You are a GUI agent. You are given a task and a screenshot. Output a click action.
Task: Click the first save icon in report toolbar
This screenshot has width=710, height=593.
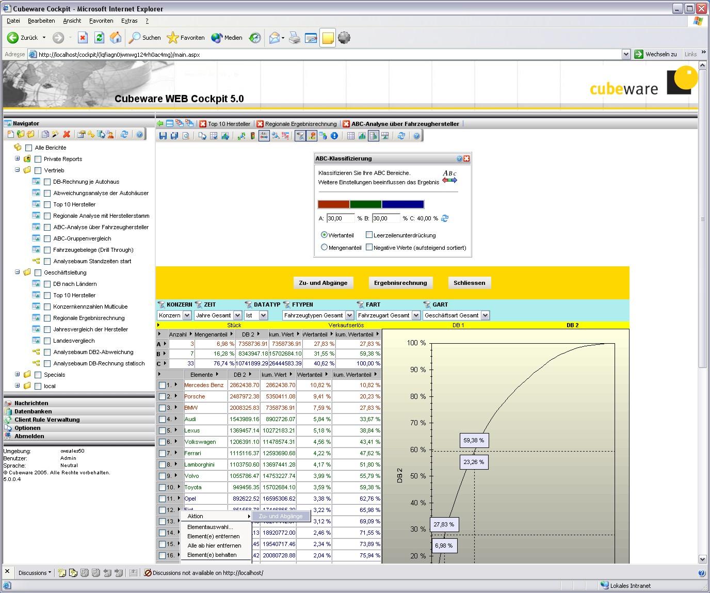click(x=163, y=136)
